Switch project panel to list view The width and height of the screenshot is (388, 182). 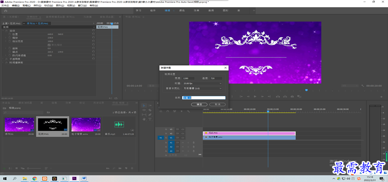[x=10, y=169]
